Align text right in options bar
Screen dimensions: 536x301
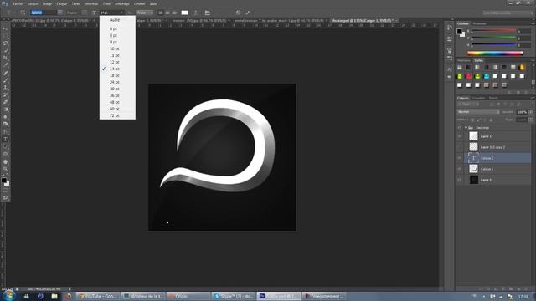click(174, 13)
